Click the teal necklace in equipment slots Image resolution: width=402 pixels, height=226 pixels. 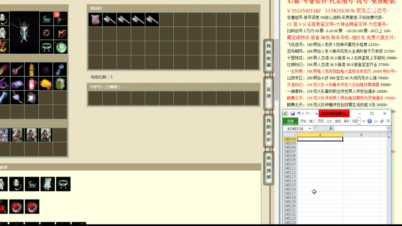point(46,19)
